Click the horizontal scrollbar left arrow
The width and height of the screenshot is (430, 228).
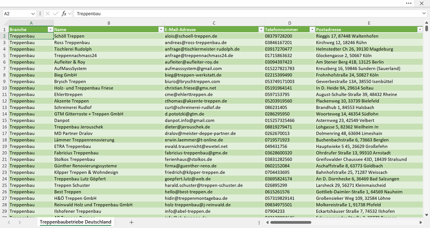(x=268, y=222)
